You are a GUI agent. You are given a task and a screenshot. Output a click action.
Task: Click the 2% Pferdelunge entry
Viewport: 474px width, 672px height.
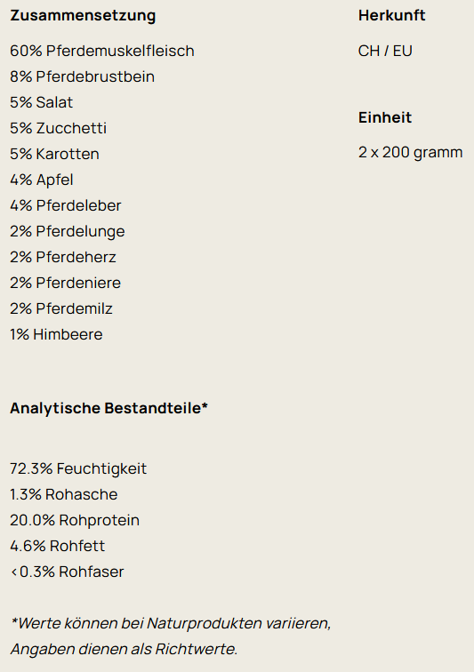68,231
